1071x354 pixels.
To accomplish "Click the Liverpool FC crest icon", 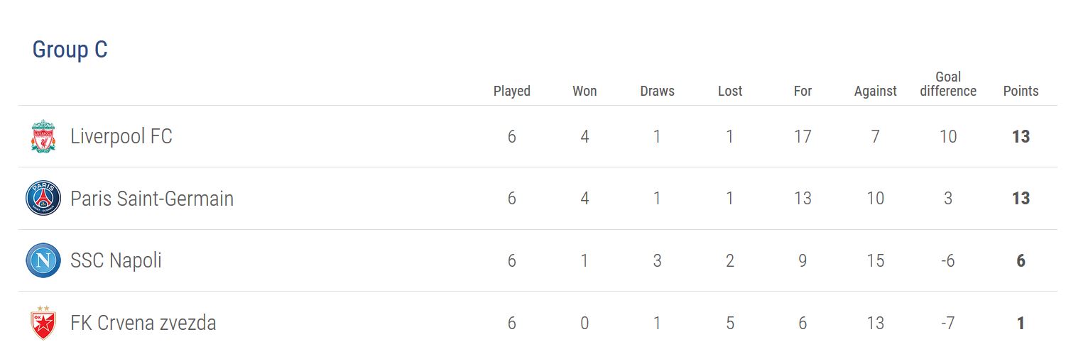I will click(x=43, y=136).
